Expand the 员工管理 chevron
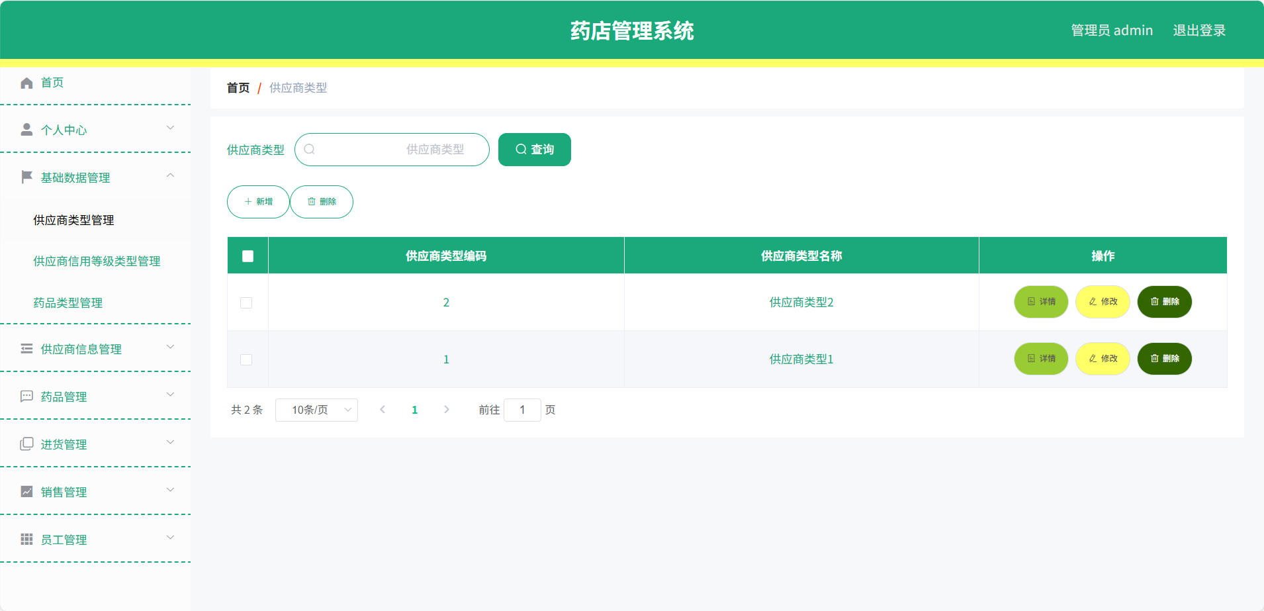This screenshot has width=1264, height=611. click(170, 538)
